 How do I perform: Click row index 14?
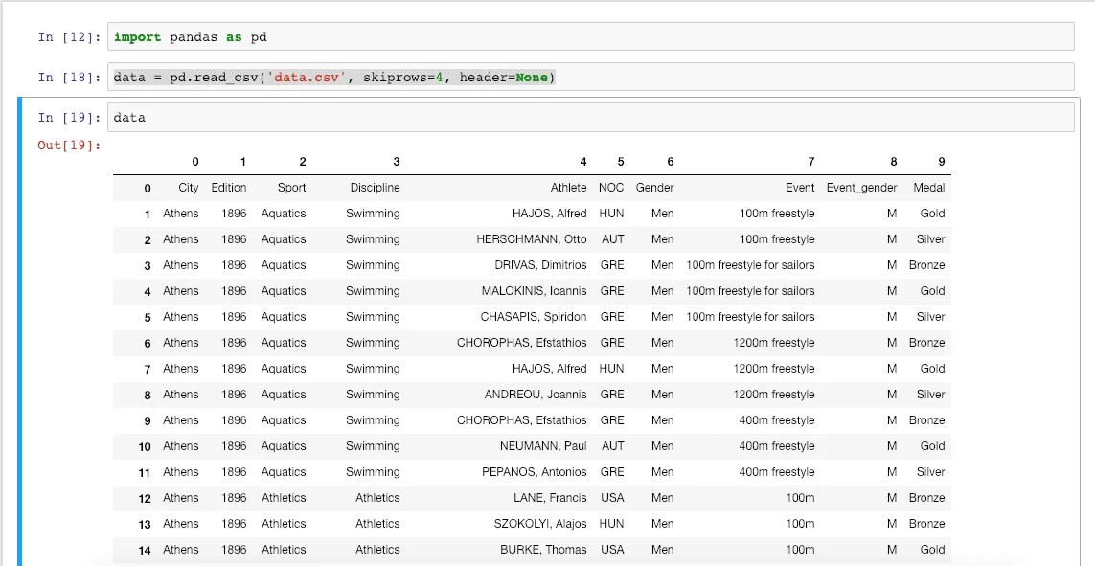(x=145, y=550)
